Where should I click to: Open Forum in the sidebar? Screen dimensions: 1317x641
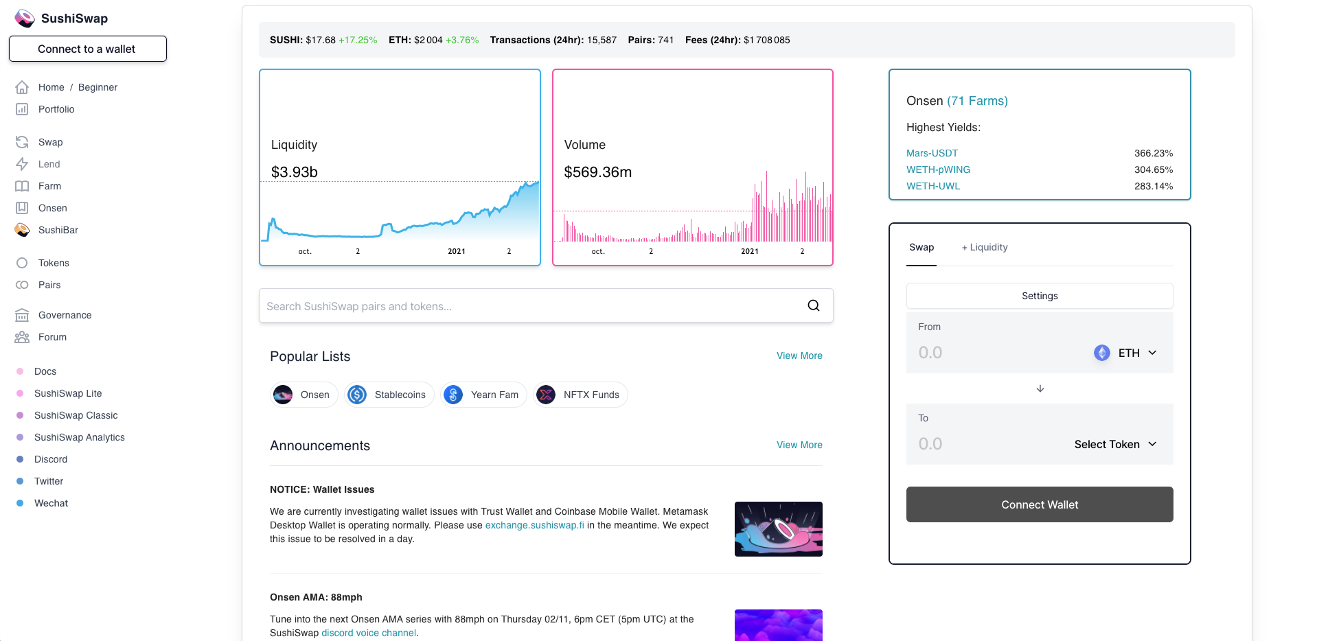52,337
